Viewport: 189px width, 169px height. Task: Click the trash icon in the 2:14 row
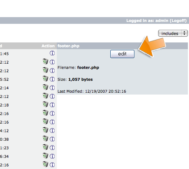pos(45,87)
